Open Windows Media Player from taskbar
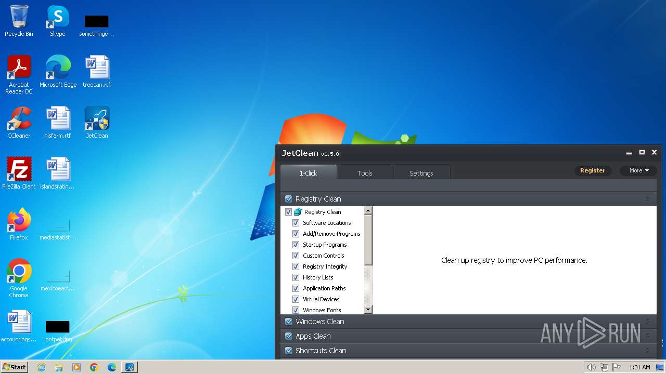The height and width of the screenshot is (374, 666). (76, 367)
